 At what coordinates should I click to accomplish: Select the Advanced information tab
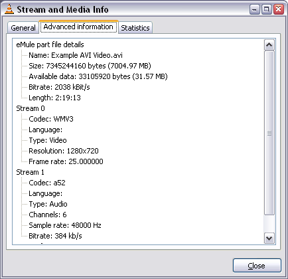pos(78,27)
